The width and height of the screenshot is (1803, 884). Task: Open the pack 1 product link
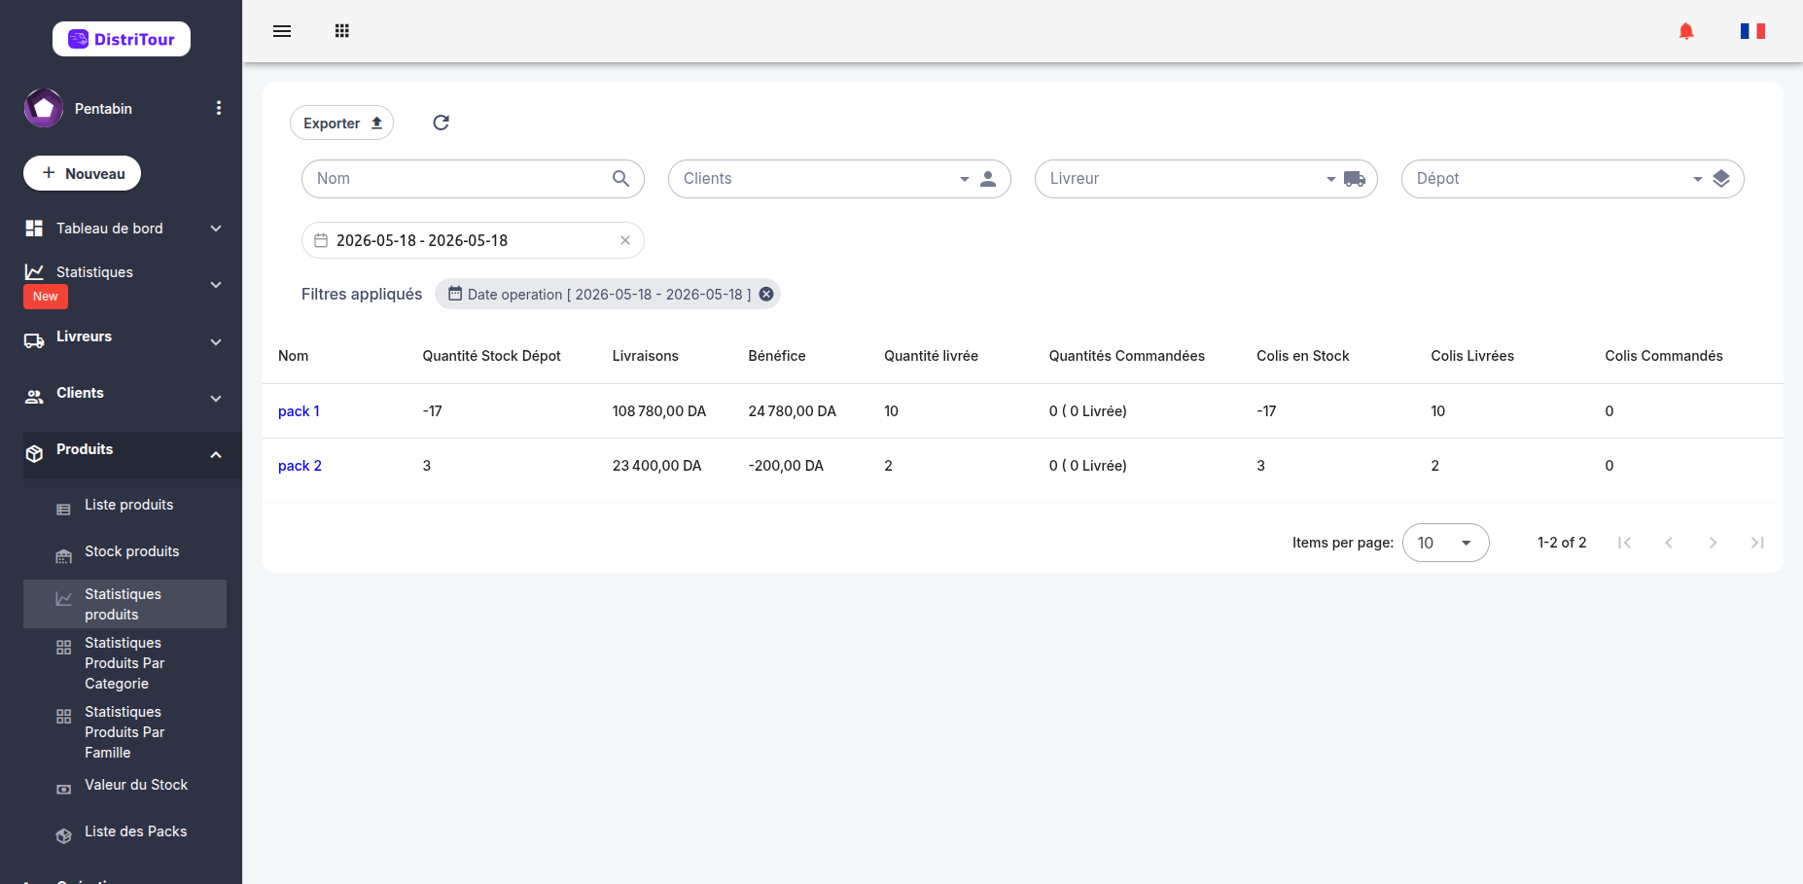[299, 411]
